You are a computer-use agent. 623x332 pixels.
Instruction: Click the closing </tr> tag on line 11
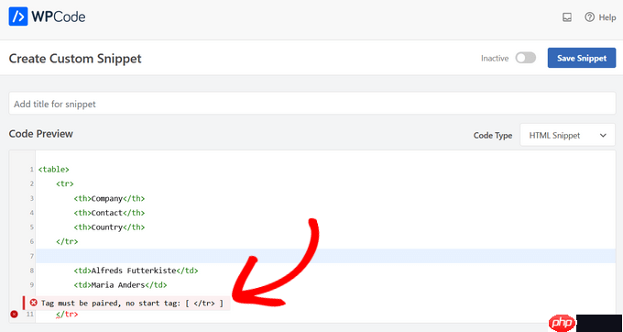67,314
